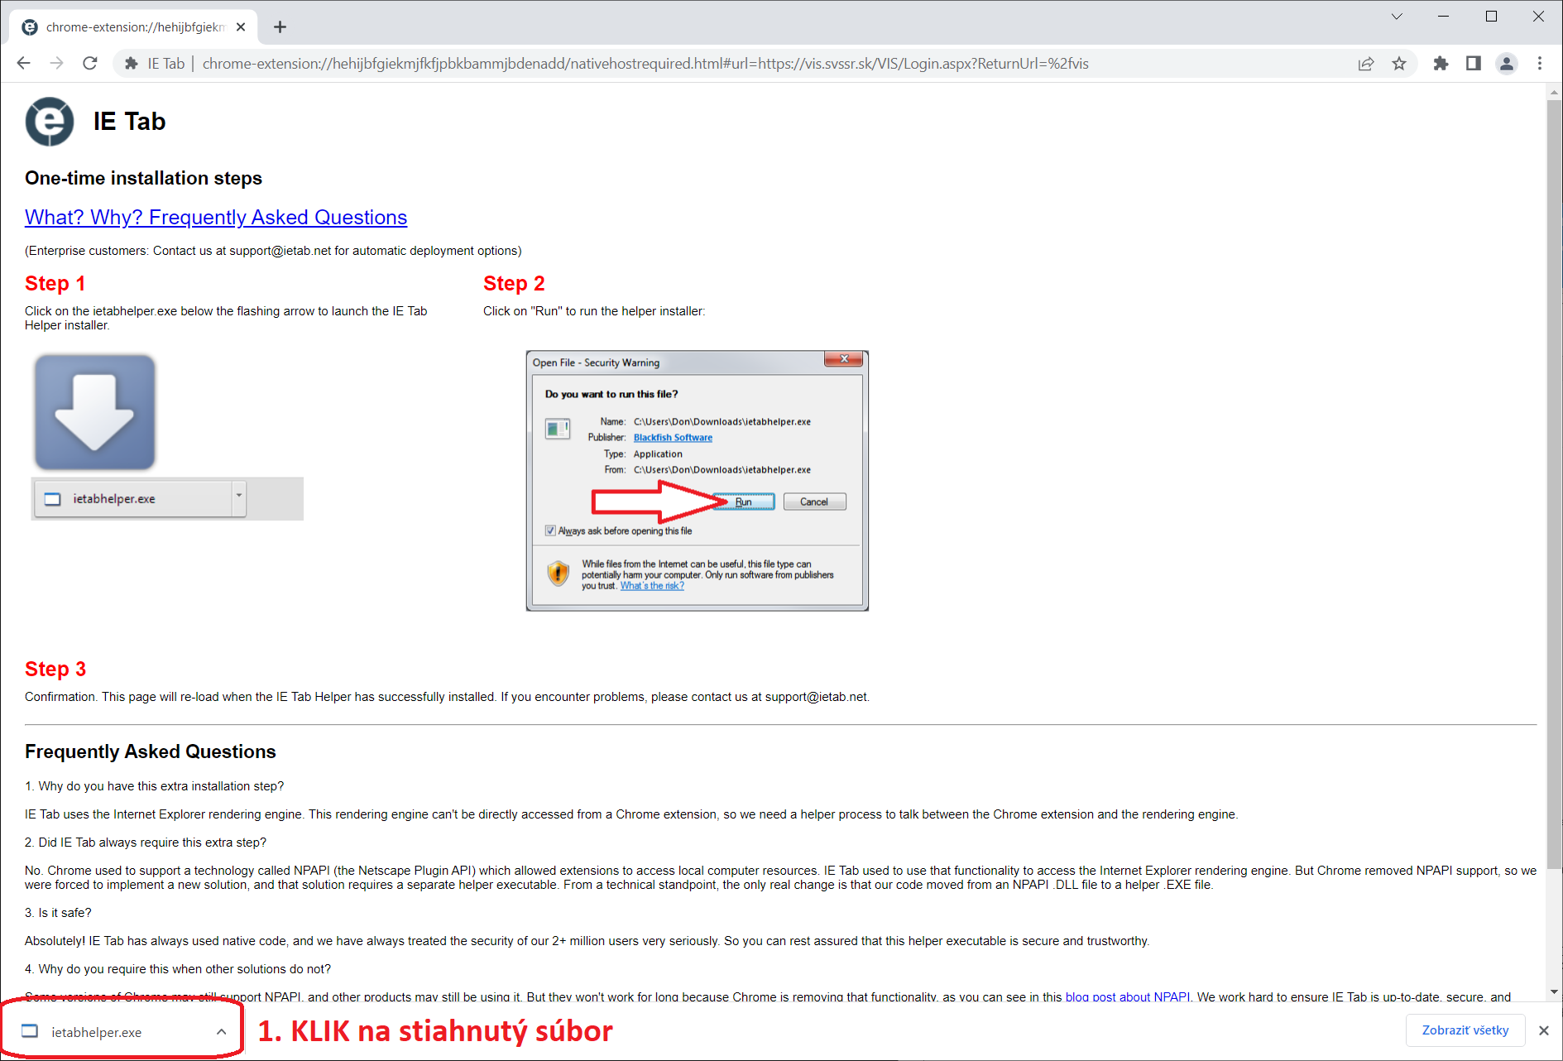Click ietabhelper.exe in the Step 1 illustration
1563x1061 pixels.
(141, 499)
